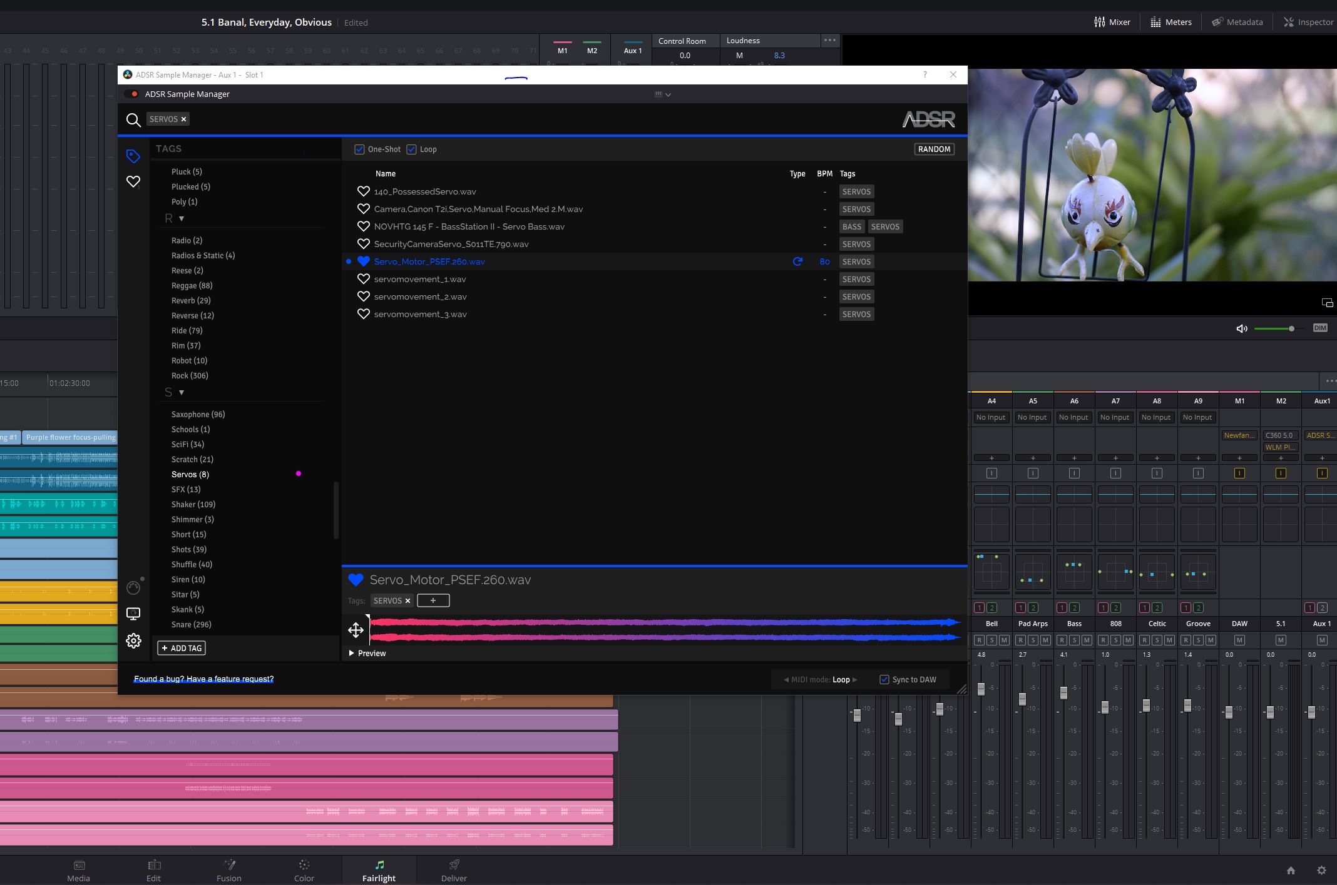Switch to the Color page
1337x885 pixels.
click(304, 870)
